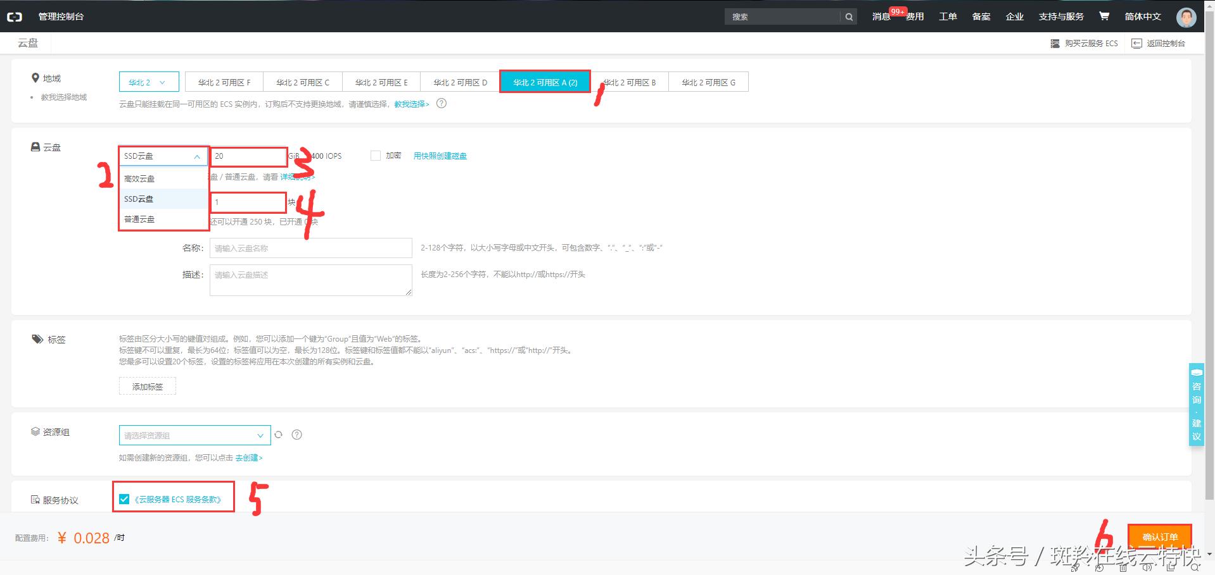Click the help icon after 教我选择
The width and height of the screenshot is (1215, 575).
[442, 103]
